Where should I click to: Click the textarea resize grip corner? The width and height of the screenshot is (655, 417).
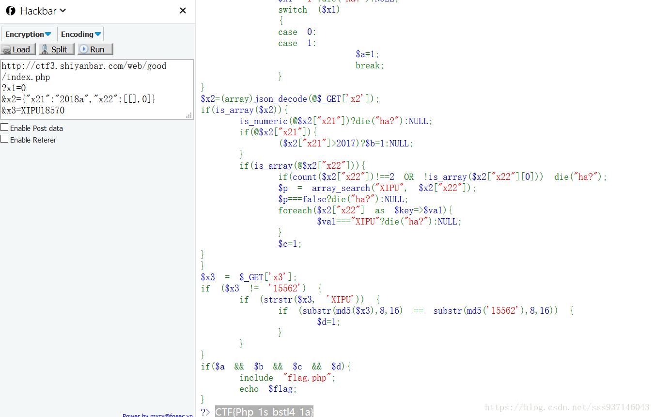coord(189,115)
